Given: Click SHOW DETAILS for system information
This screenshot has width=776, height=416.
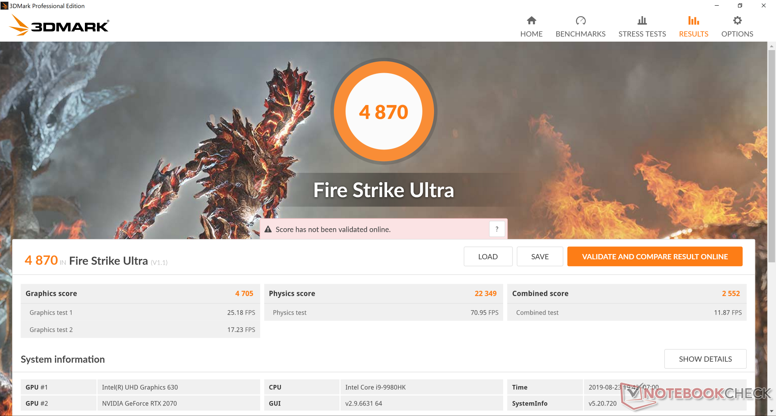Looking at the screenshot, I should 705,359.
